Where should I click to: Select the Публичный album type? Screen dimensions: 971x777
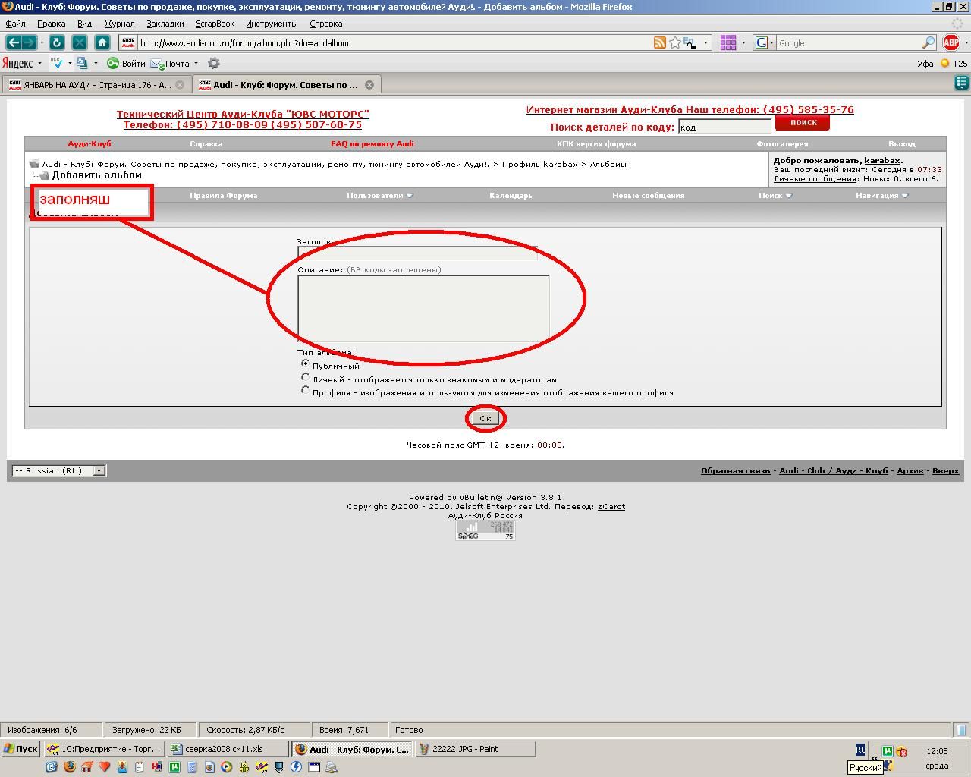(306, 364)
